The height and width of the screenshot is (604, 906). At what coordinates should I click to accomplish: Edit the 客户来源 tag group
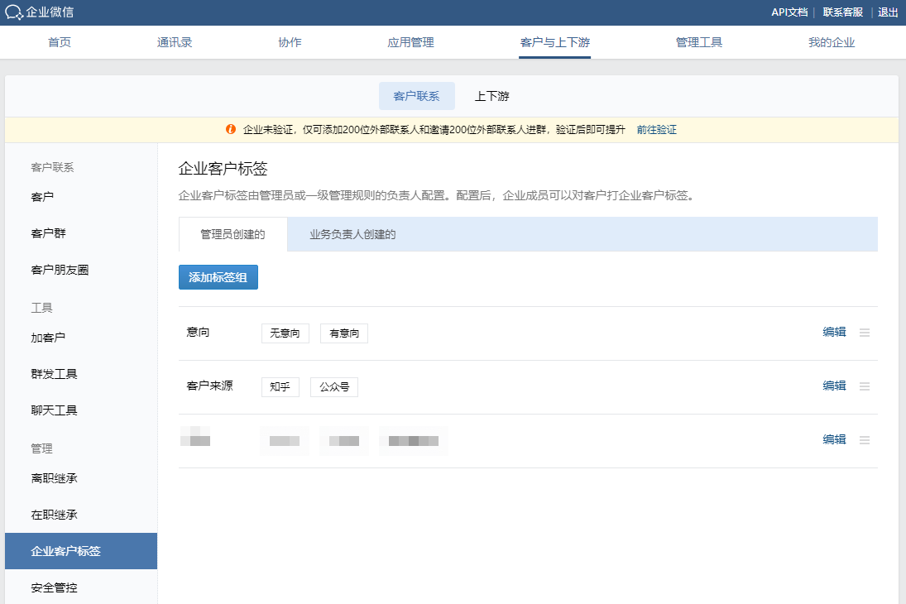pos(834,386)
